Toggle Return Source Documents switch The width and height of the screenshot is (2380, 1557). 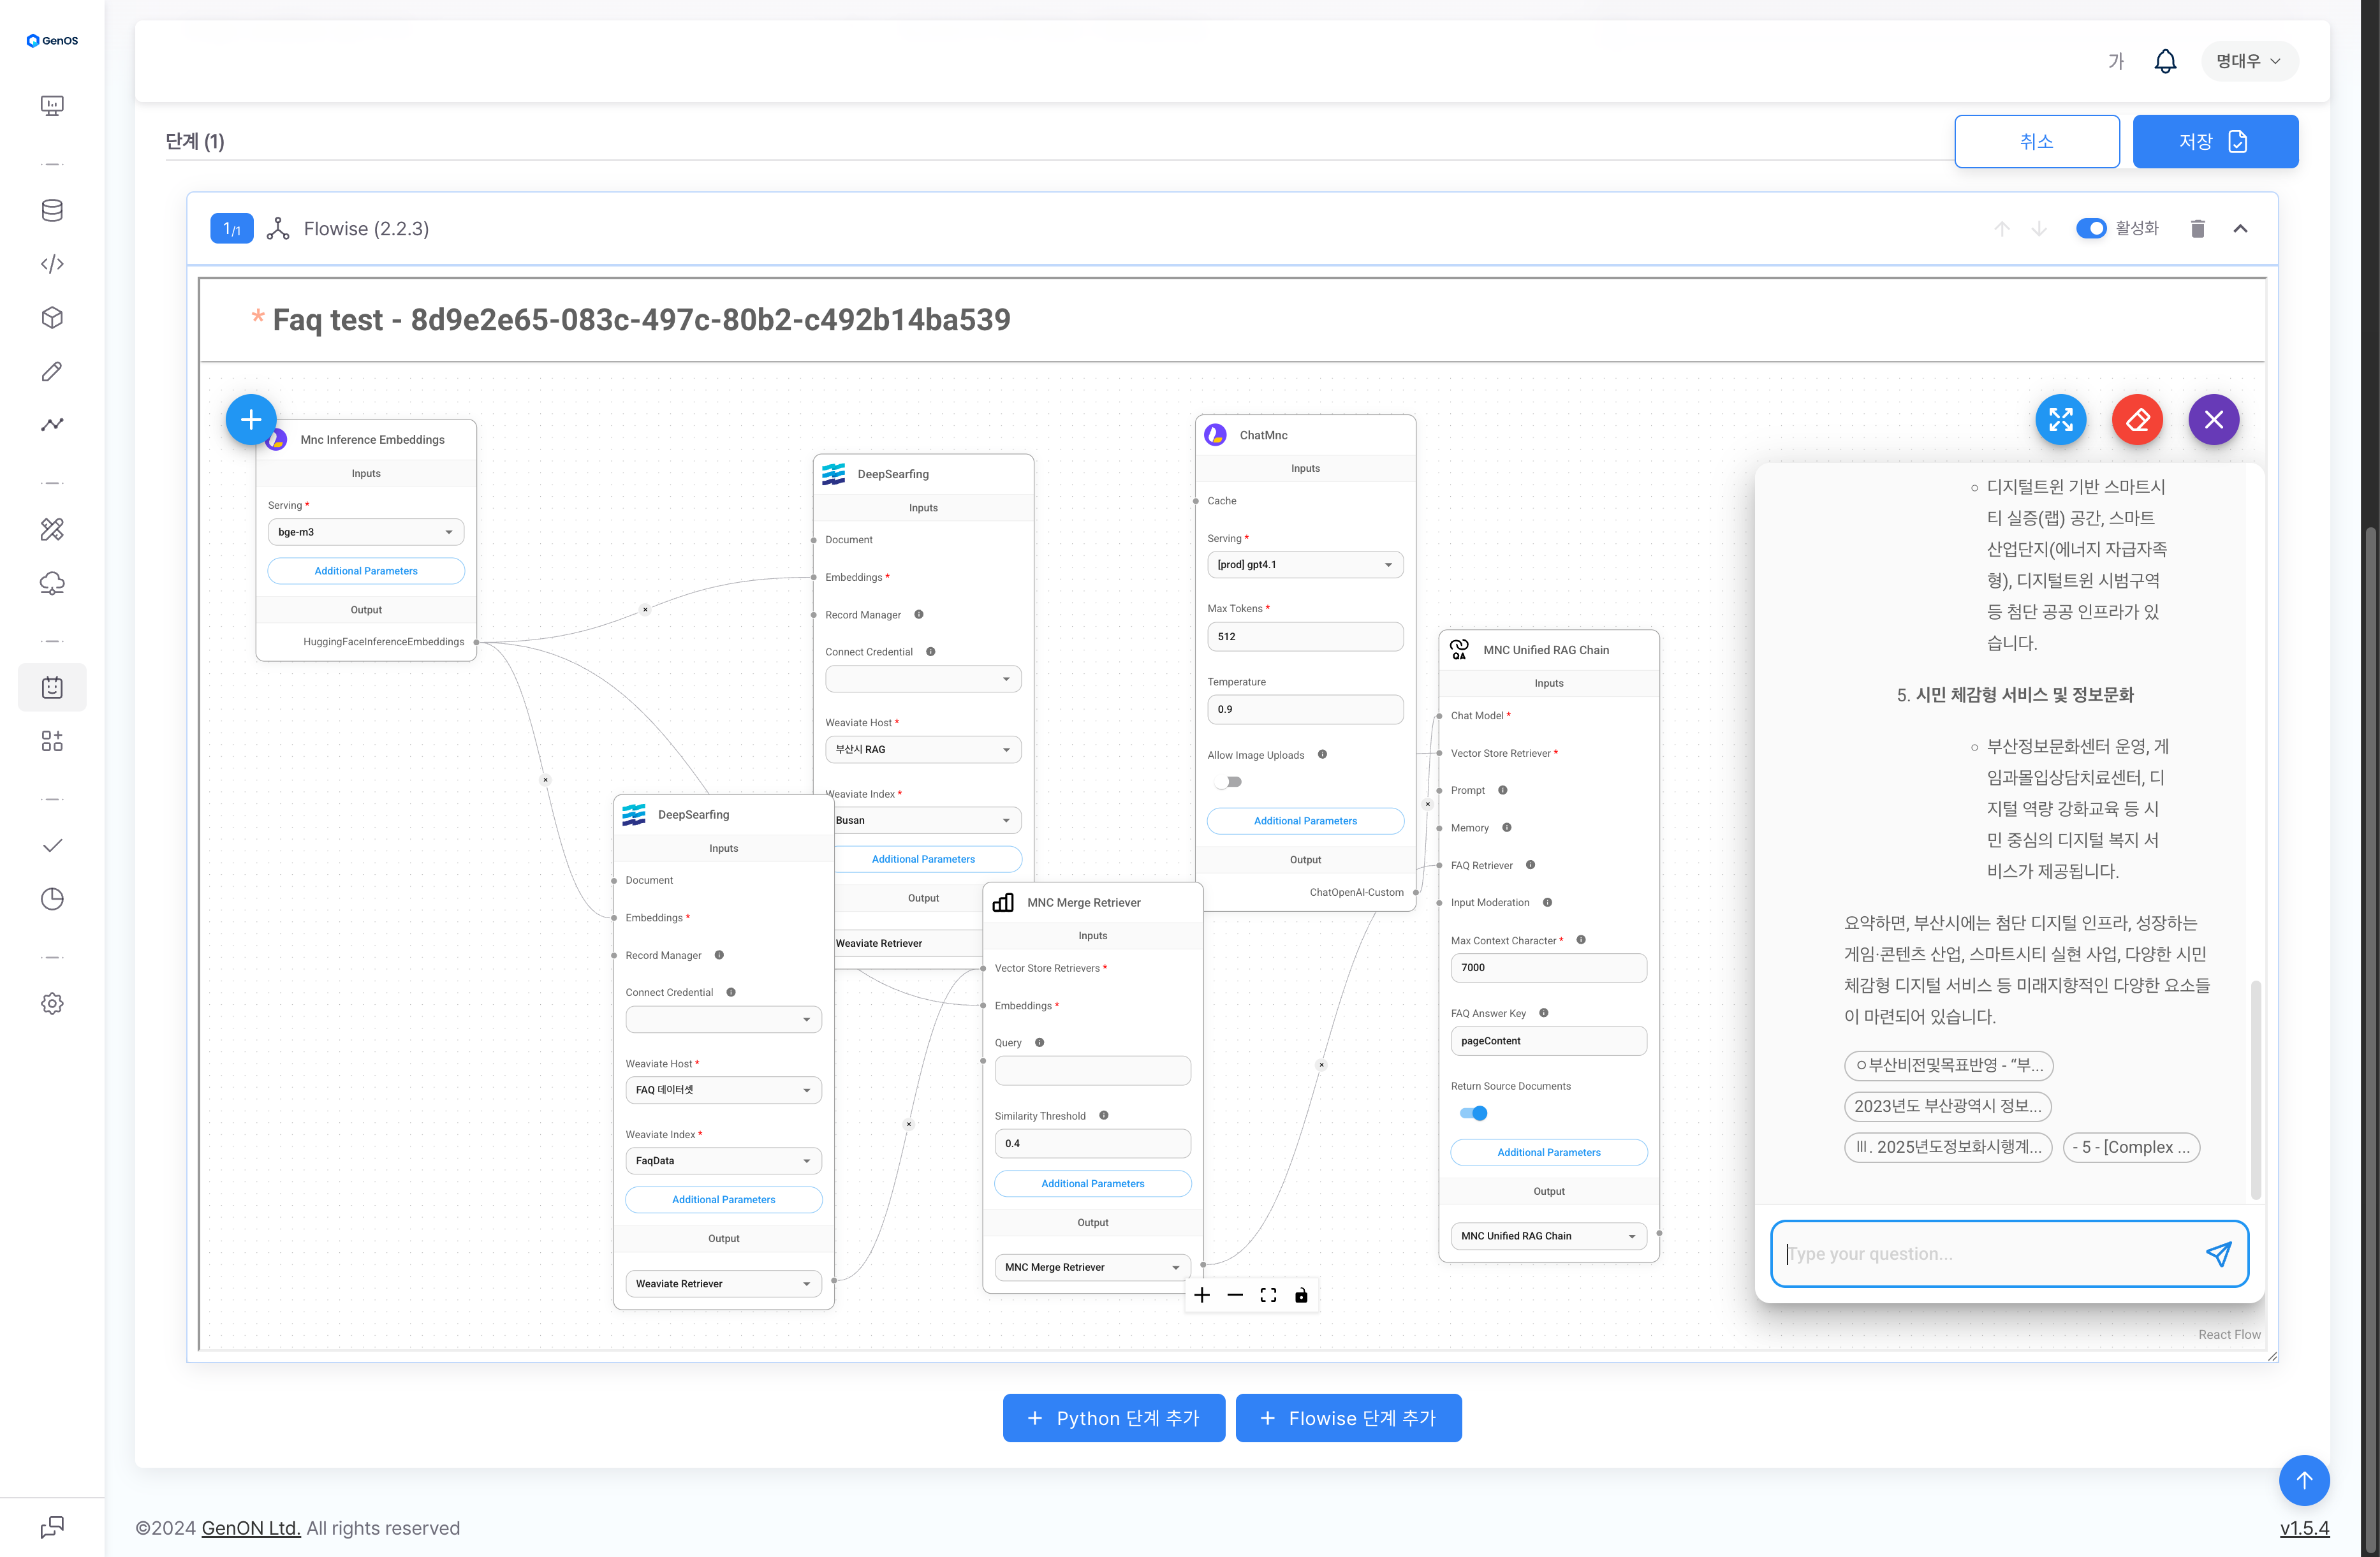point(1473,1113)
